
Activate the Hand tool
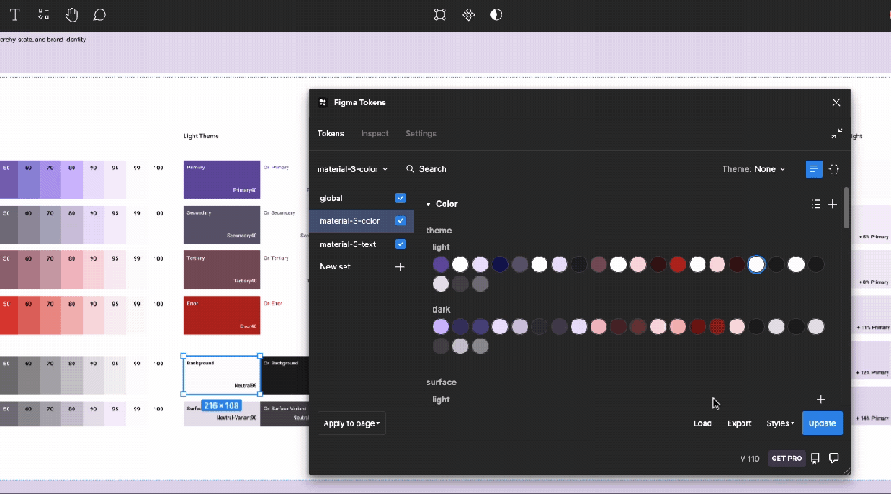tap(72, 15)
